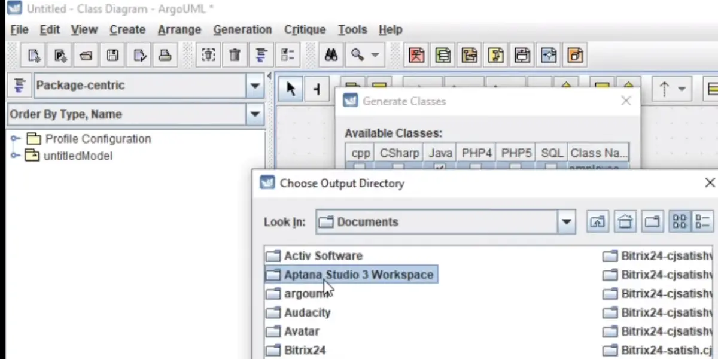Create new folder in file chooser
Image resolution: width=718 pixels, height=359 pixels.
click(x=652, y=222)
